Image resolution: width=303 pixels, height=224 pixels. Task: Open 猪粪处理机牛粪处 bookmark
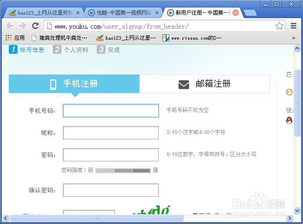[x=59, y=38]
